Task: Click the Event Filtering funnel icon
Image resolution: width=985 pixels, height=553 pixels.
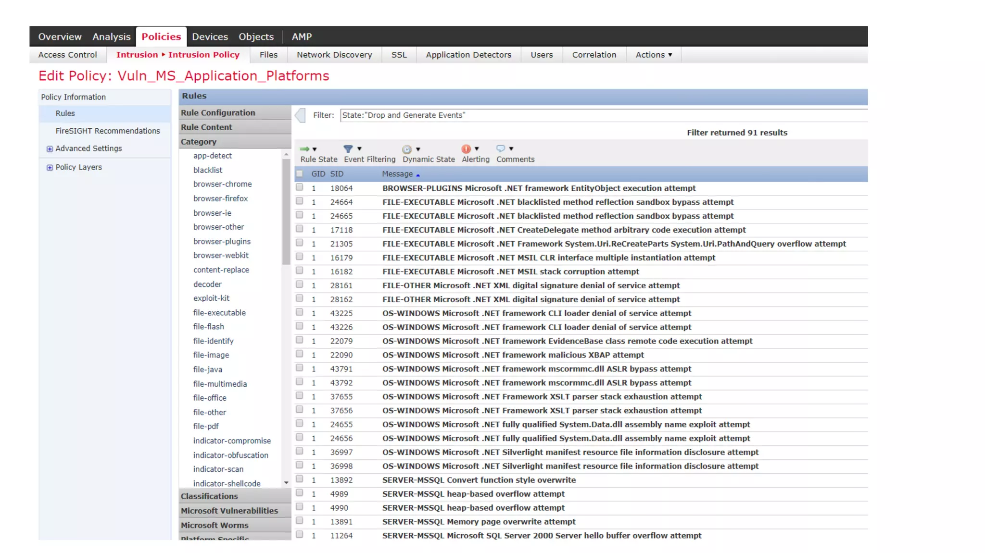Action: pyautogui.click(x=348, y=149)
